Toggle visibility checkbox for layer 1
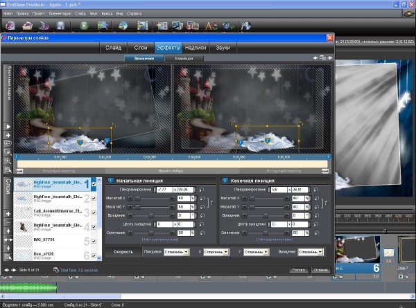The height and width of the screenshot is (308, 416). point(94,185)
